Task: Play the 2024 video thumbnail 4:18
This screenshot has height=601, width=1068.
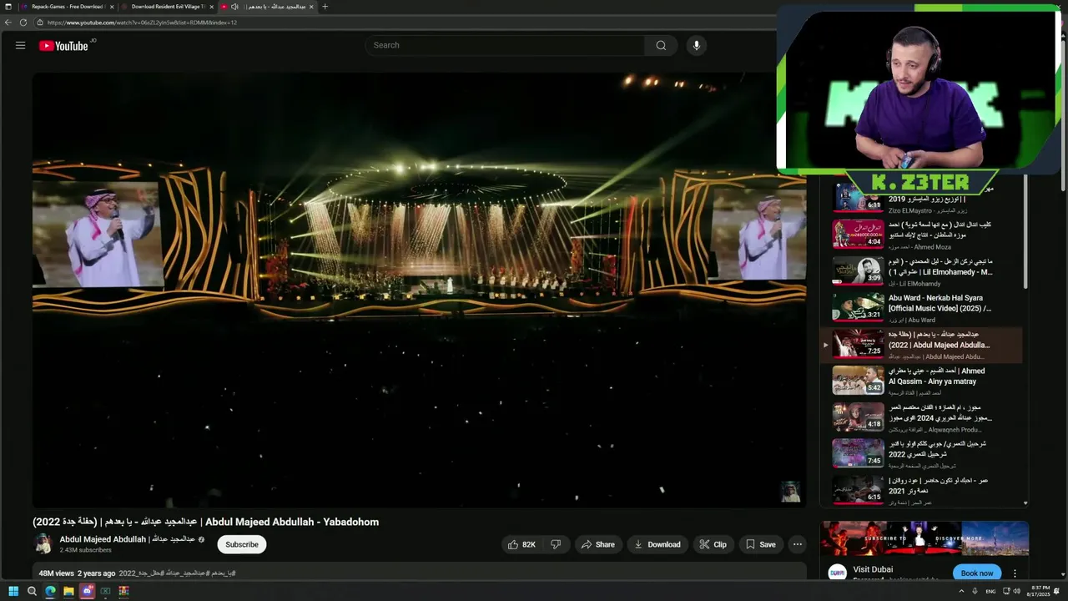Action: (858, 417)
